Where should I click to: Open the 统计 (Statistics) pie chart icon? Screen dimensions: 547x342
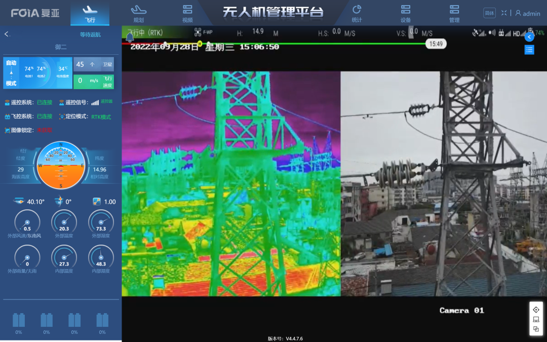point(357,14)
